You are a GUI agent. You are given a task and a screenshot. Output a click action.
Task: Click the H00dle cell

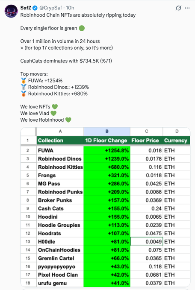click(60, 242)
